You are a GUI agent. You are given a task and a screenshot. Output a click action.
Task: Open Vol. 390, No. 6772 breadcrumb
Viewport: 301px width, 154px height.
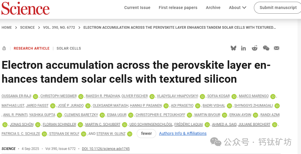click(x=59, y=28)
